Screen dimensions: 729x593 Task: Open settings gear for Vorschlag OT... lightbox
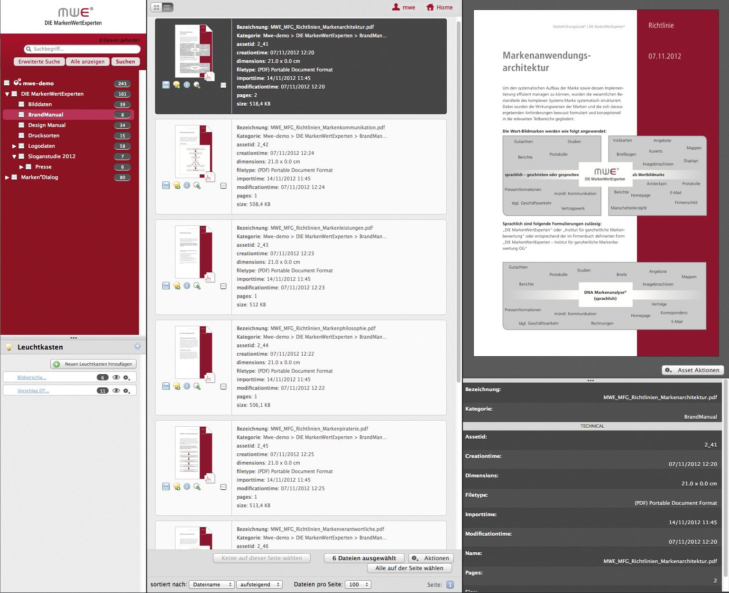click(x=127, y=391)
